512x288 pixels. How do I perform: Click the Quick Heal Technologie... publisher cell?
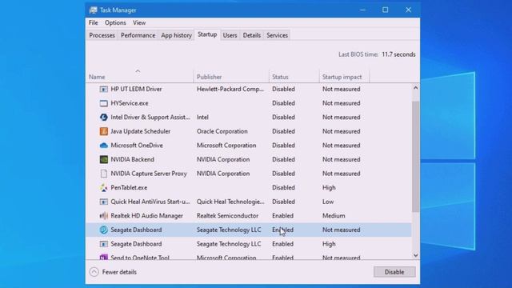pos(230,202)
